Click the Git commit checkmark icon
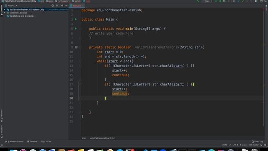The height and width of the screenshot is (151, 268). coord(243,1)
